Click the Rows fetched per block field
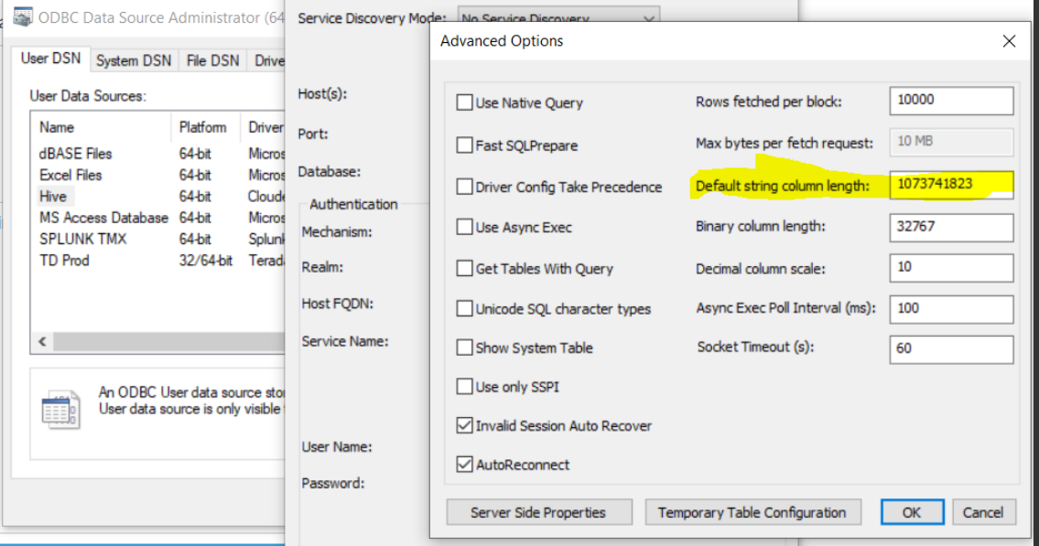Screen dimensions: 1039x546 (x=951, y=101)
